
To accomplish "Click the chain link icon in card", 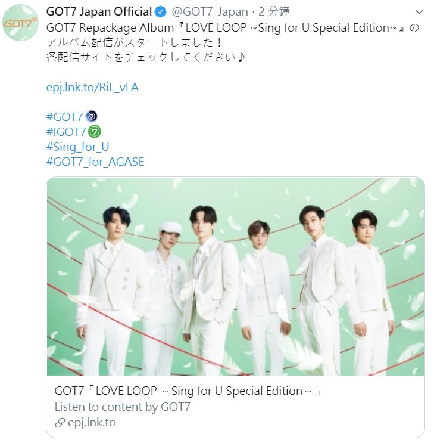I will point(60,423).
